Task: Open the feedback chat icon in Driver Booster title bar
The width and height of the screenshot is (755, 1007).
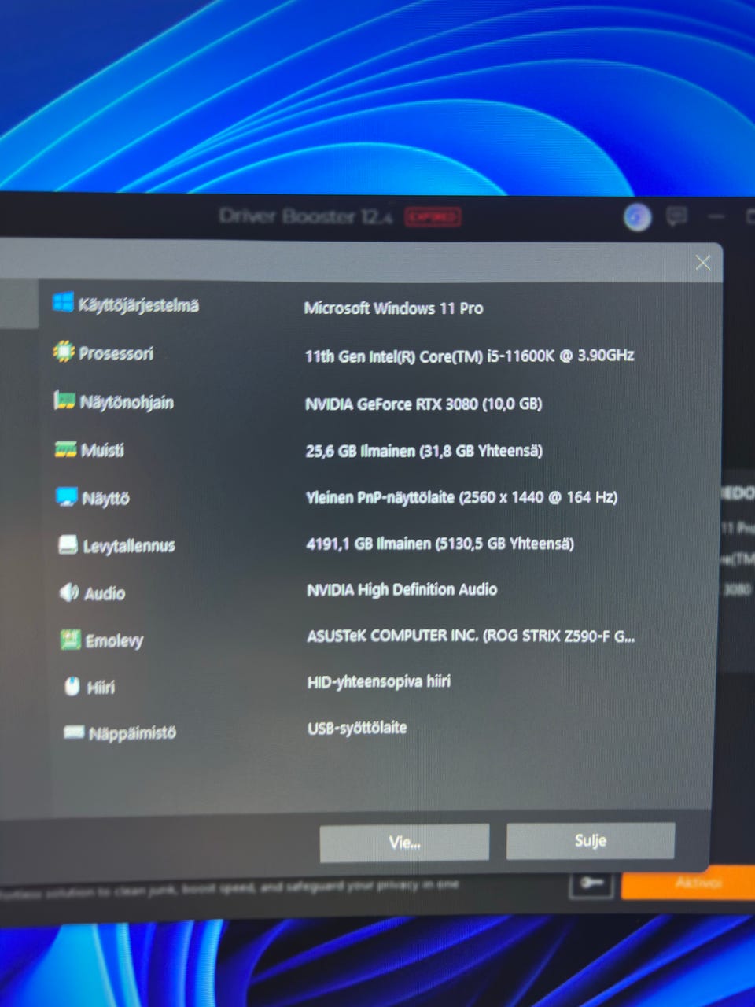Action: [676, 216]
